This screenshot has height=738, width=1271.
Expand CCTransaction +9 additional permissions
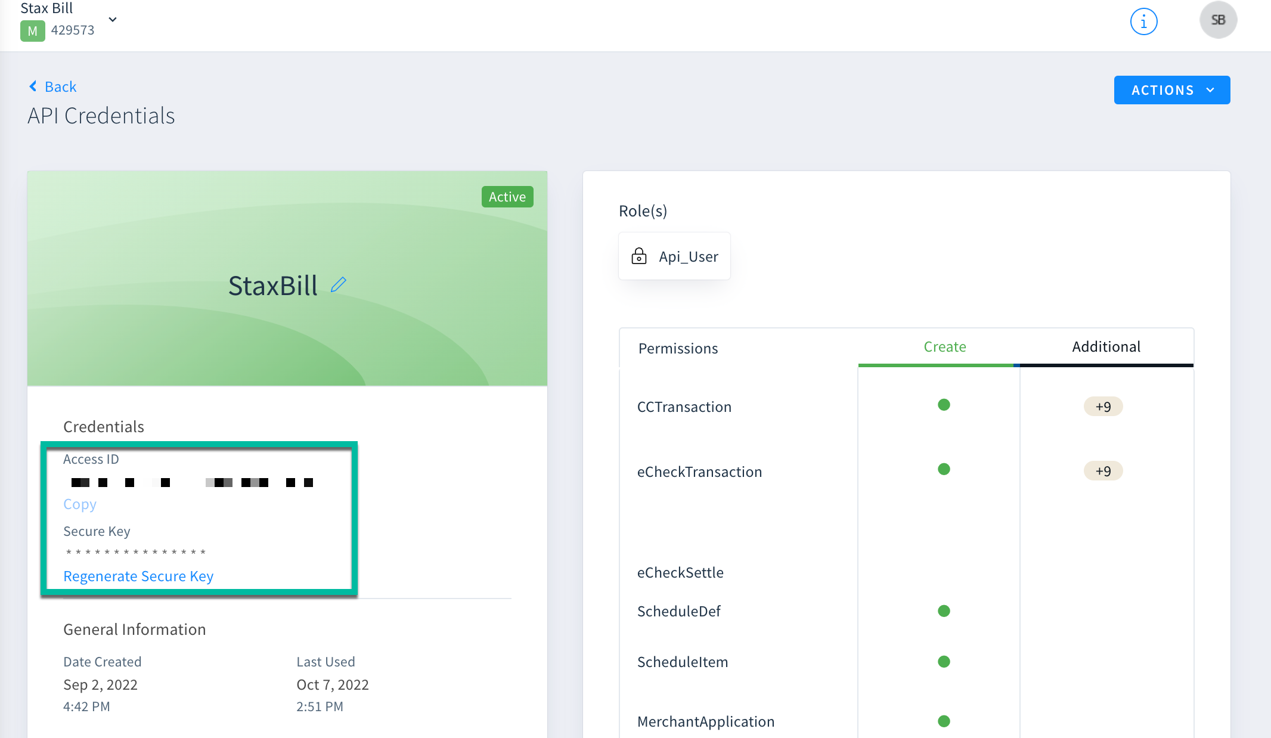pos(1103,407)
